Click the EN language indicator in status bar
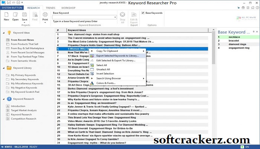 (x=247, y=147)
